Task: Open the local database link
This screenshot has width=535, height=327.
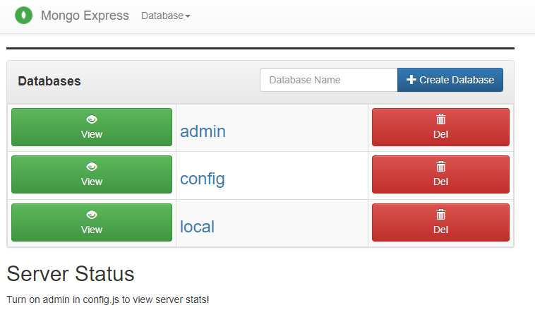Action: click(197, 227)
